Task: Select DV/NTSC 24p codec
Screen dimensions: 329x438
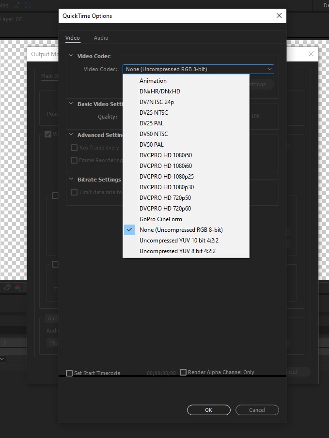Action: [186, 102]
